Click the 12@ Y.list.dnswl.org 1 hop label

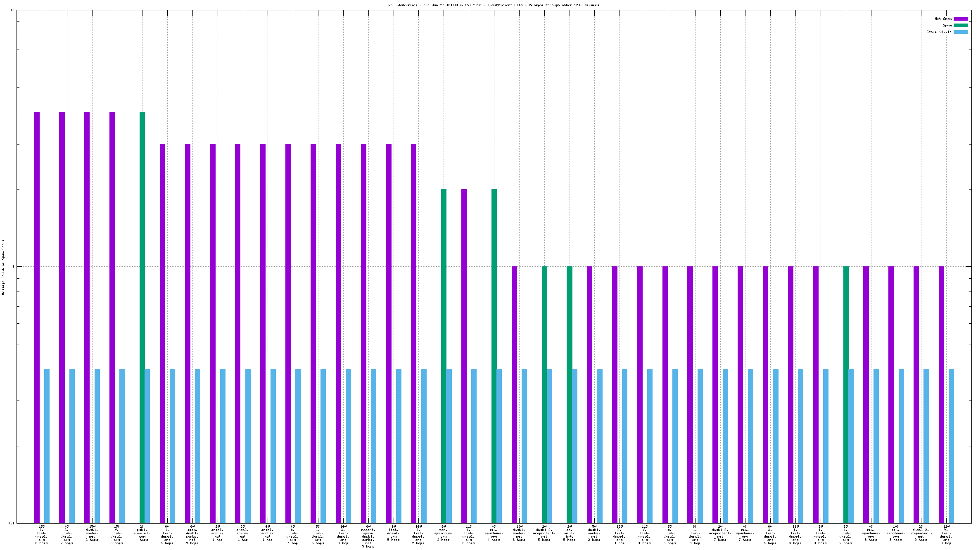946,535
